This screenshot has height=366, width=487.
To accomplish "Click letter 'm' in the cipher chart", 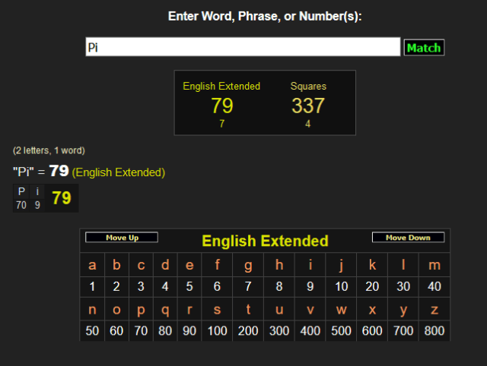I will pyautogui.click(x=434, y=265).
